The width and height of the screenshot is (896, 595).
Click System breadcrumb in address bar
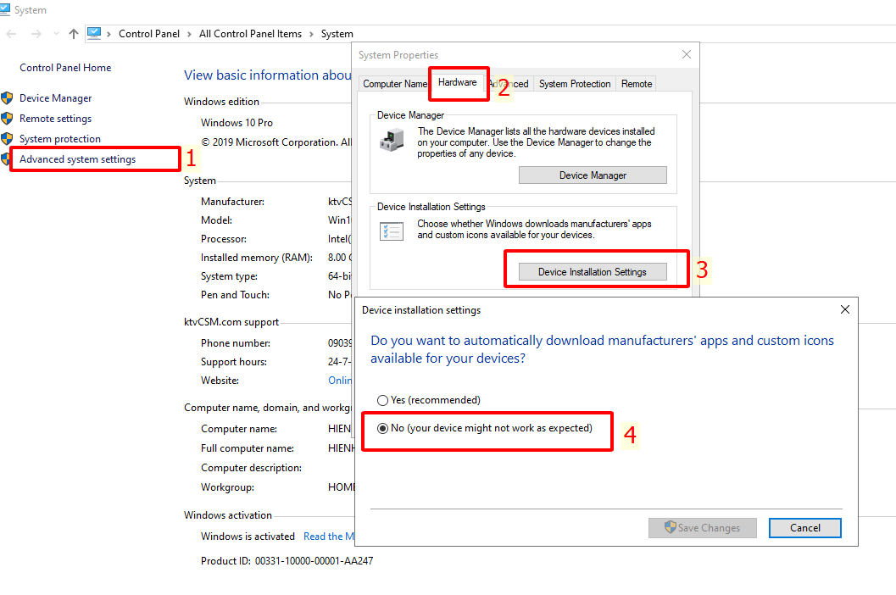(337, 34)
